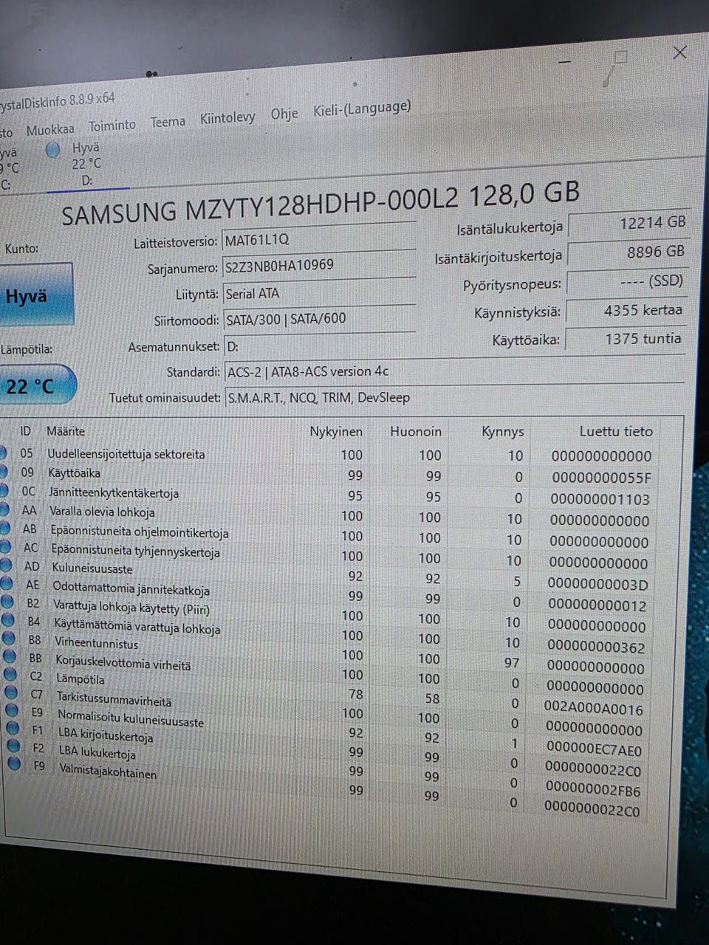Open the Kieli-(Language) menu
The height and width of the screenshot is (945, 709).
[362, 109]
